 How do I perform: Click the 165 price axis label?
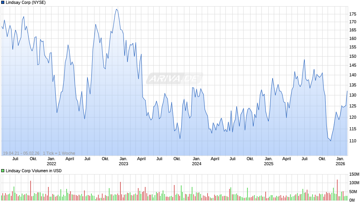pyautogui.click(x=353, y=30)
